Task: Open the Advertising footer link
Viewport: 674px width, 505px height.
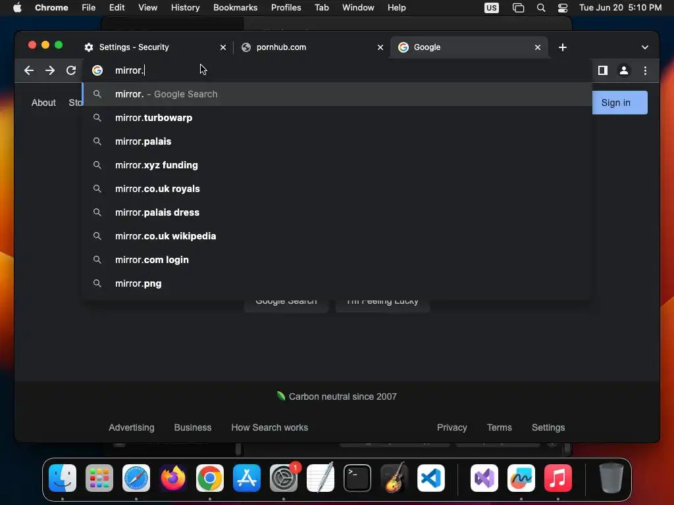Action: 132,427
